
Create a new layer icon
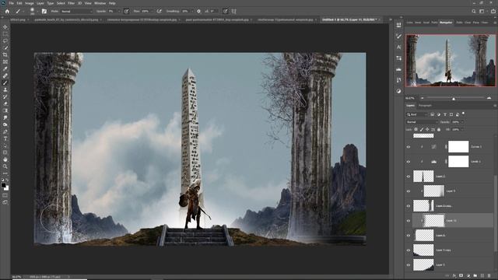tap(482, 275)
